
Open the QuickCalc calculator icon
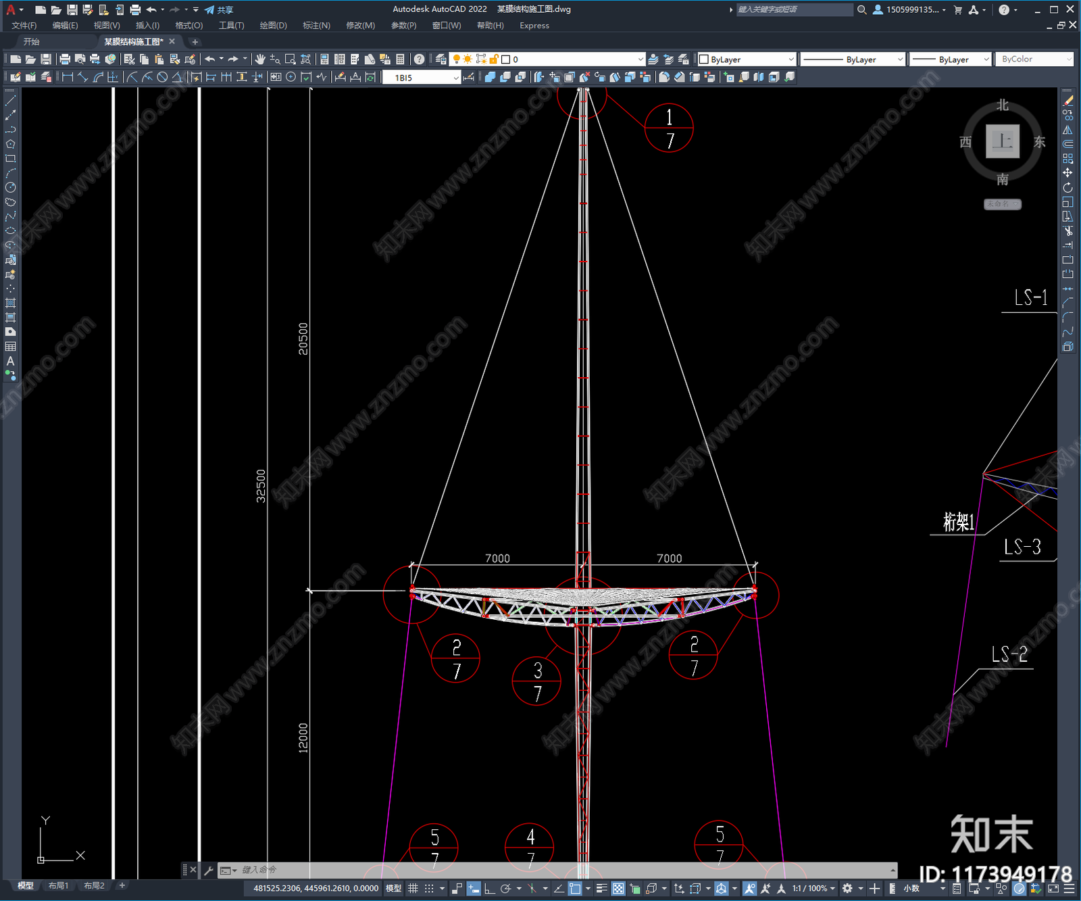[x=401, y=59]
